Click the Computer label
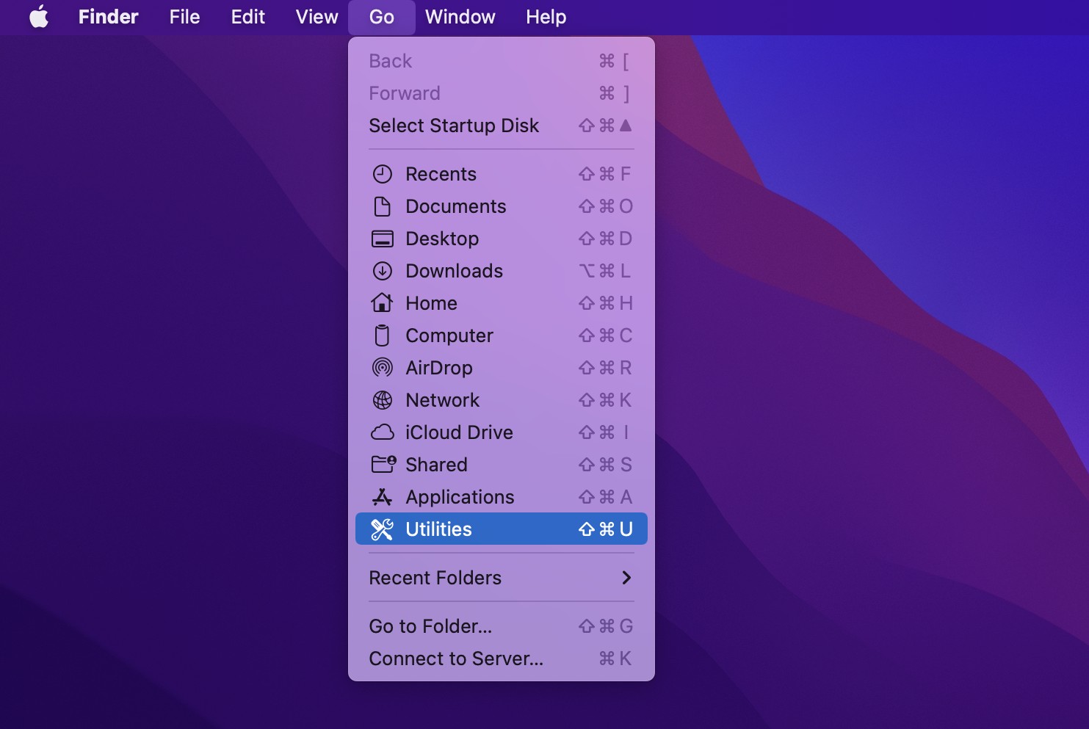1089x729 pixels. 449,336
